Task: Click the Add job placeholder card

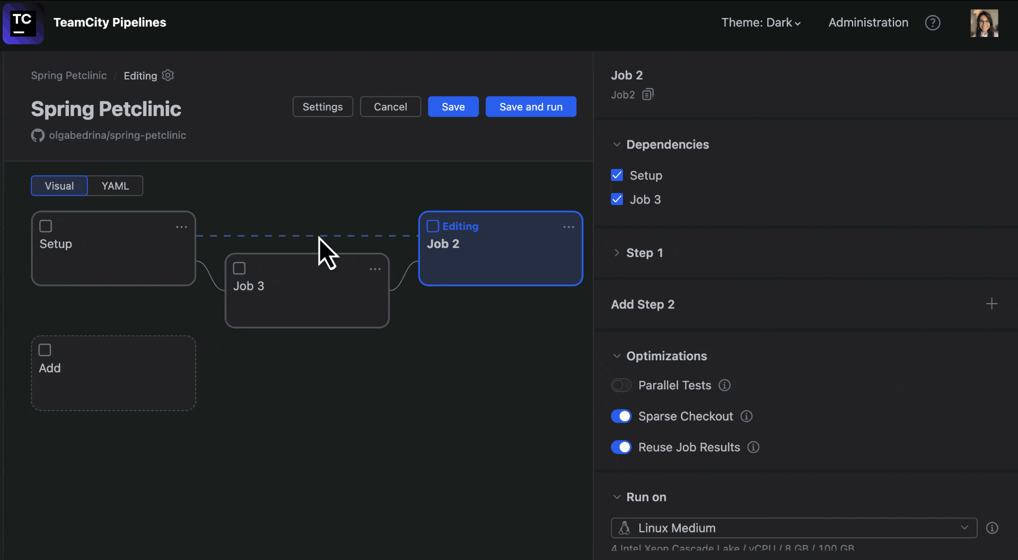Action: coord(113,373)
